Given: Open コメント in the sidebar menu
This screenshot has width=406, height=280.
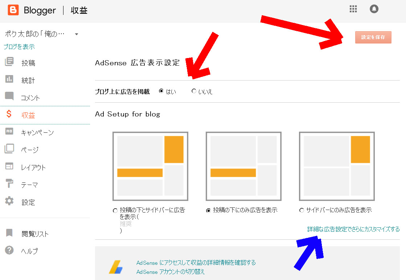Looking at the screenshot, I should [30, 98].
